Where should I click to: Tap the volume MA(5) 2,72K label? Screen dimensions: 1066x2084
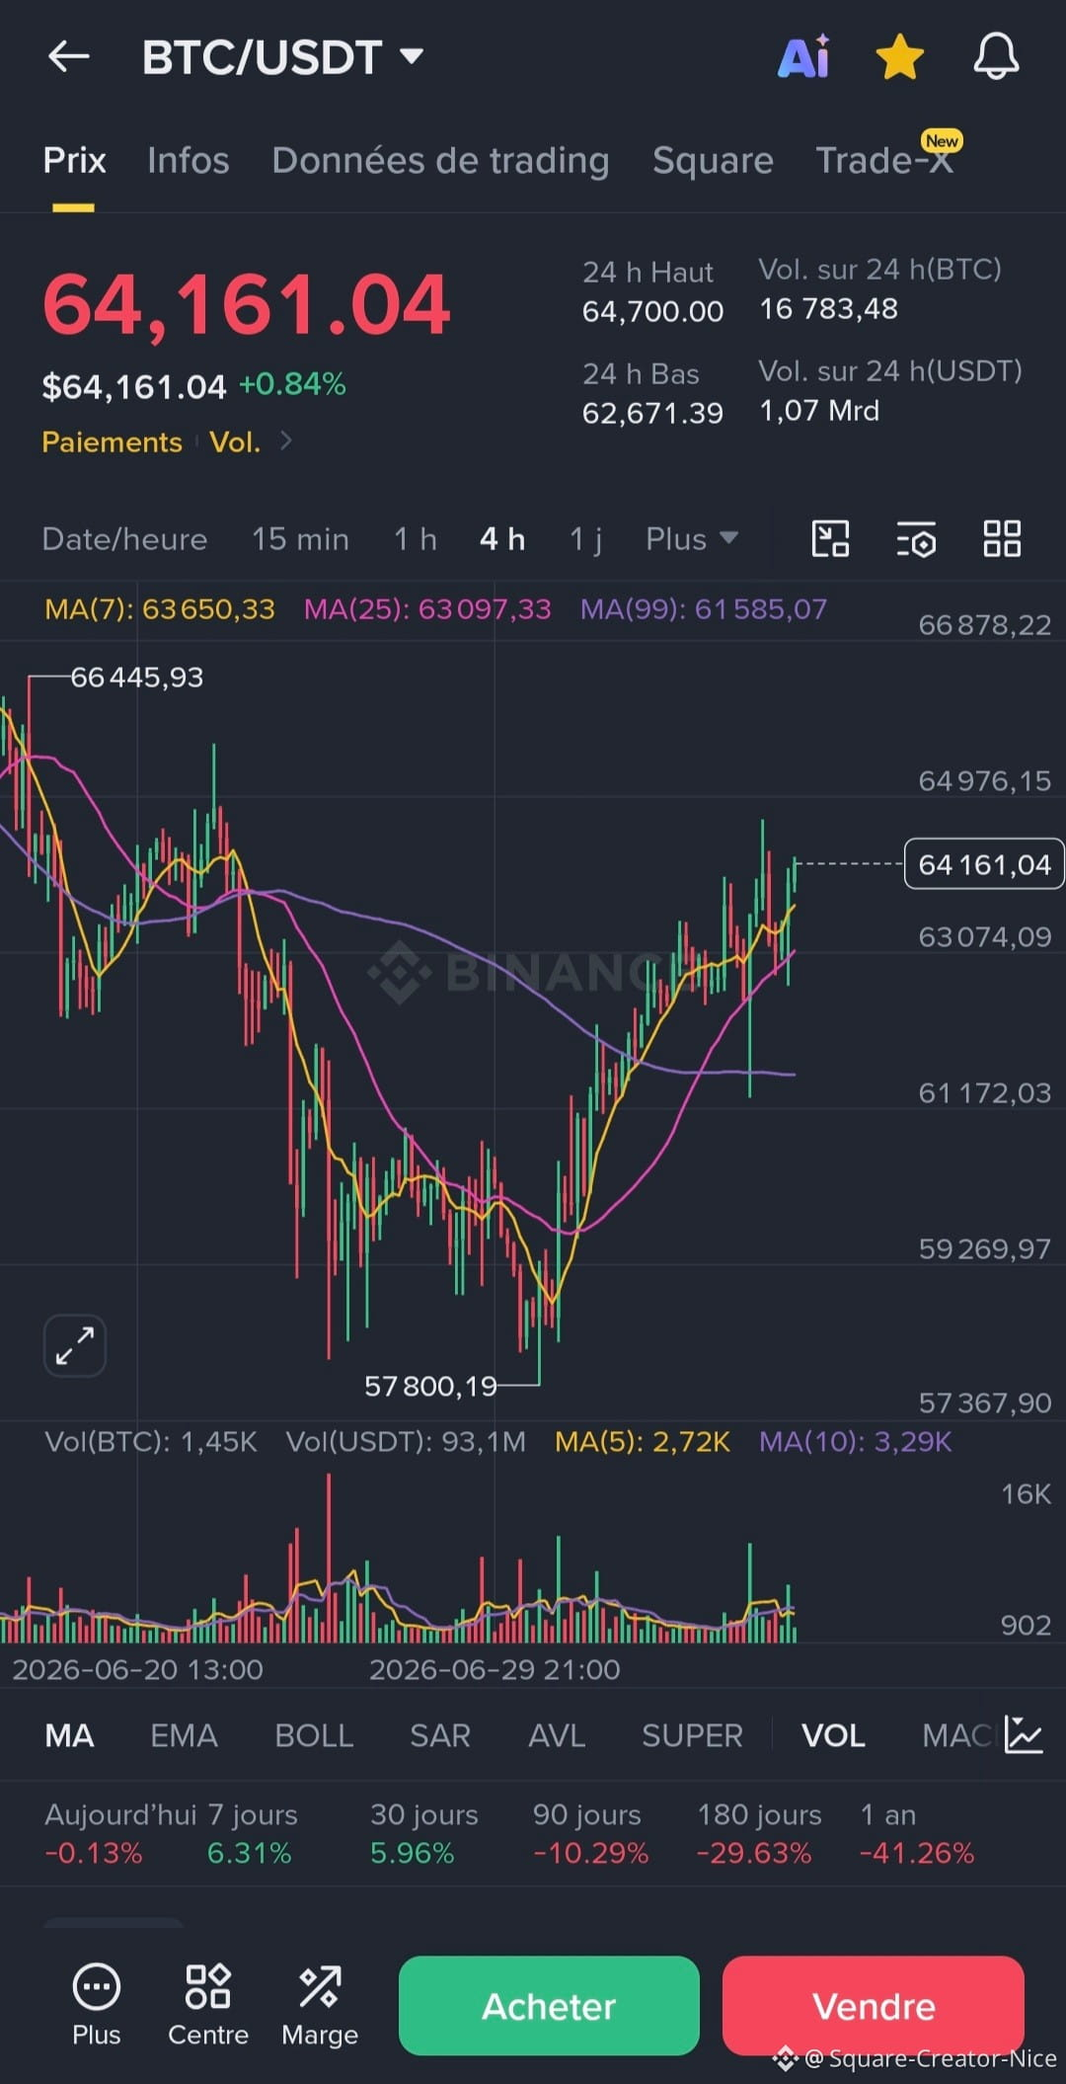(643, 1442)
